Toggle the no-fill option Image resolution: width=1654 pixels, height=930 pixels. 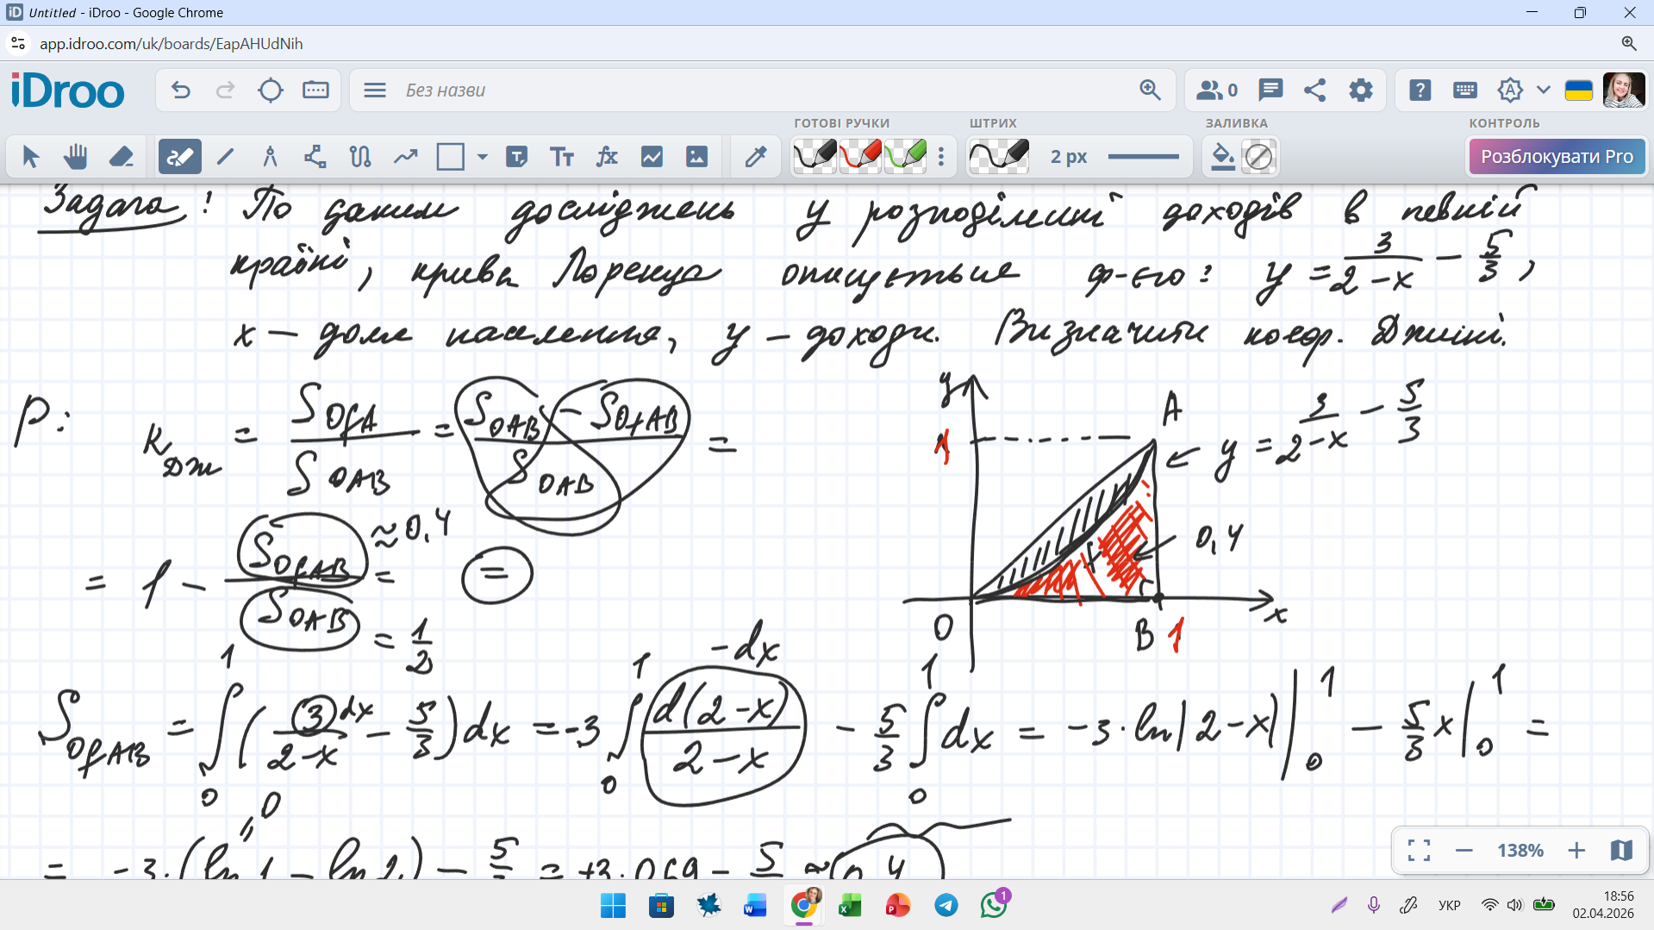tap(1258, 157)
